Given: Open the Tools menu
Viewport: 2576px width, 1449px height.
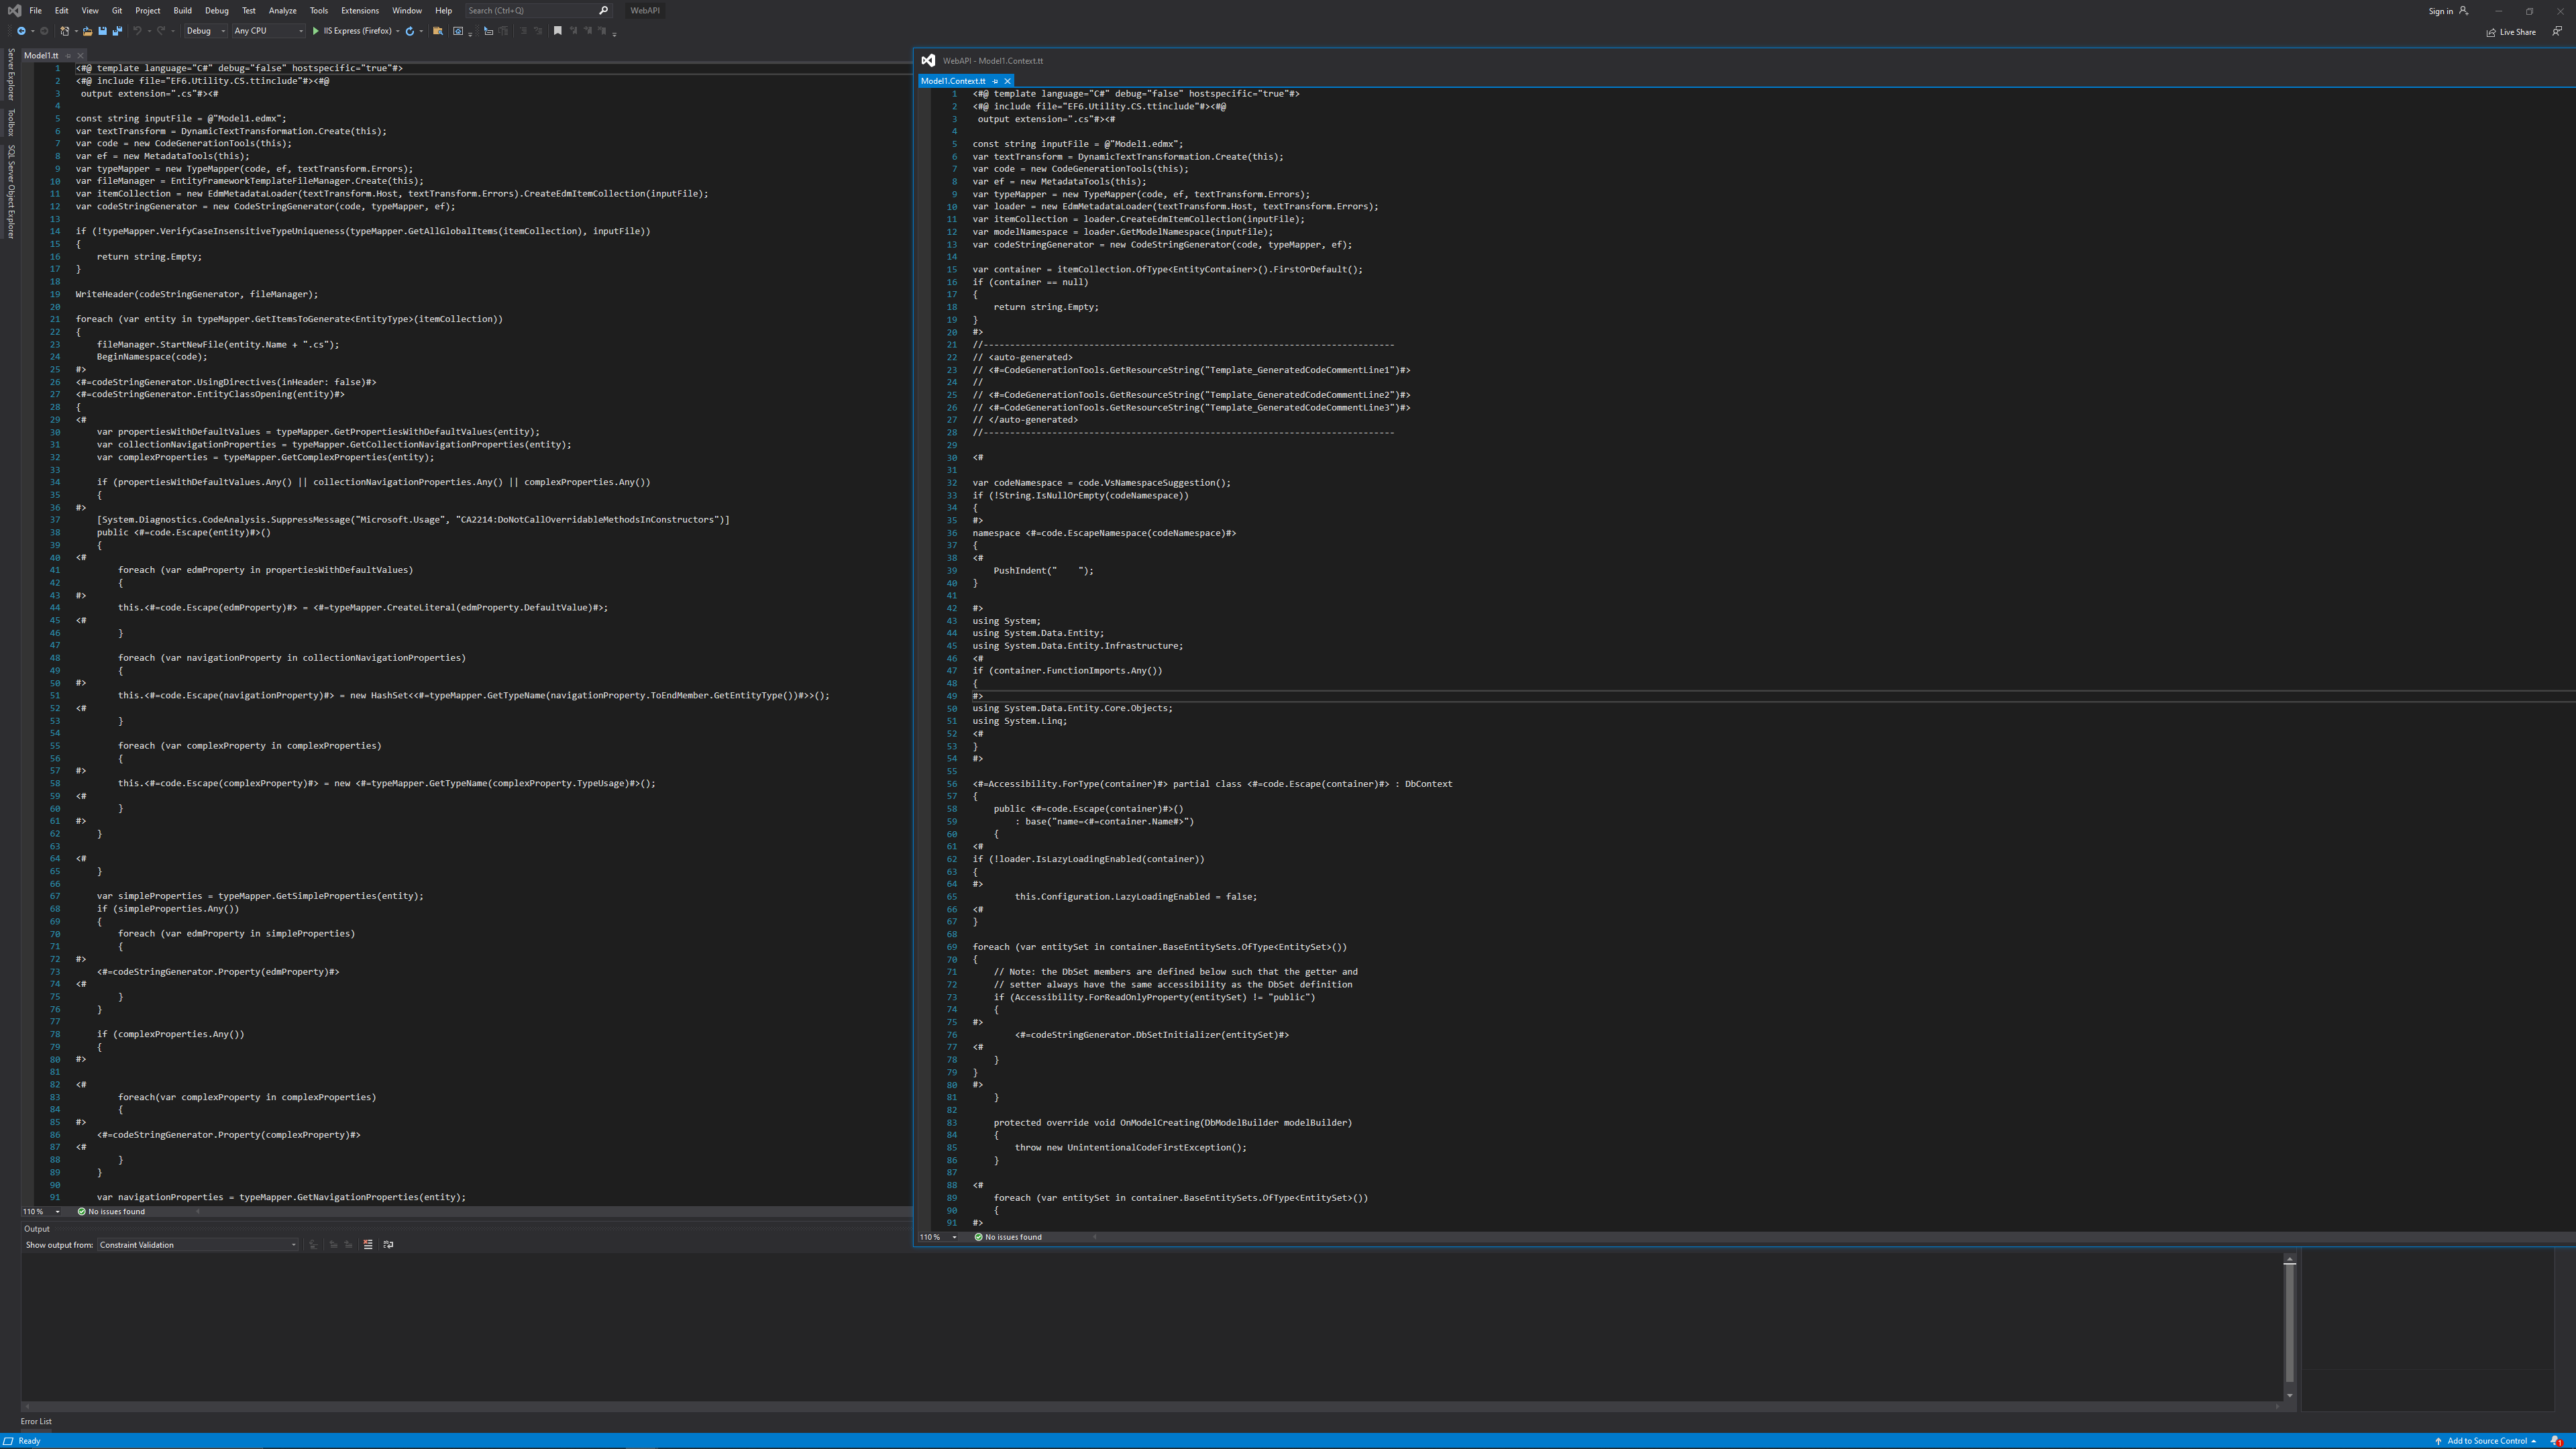Looking at the screenshot, I should (319, 11).
